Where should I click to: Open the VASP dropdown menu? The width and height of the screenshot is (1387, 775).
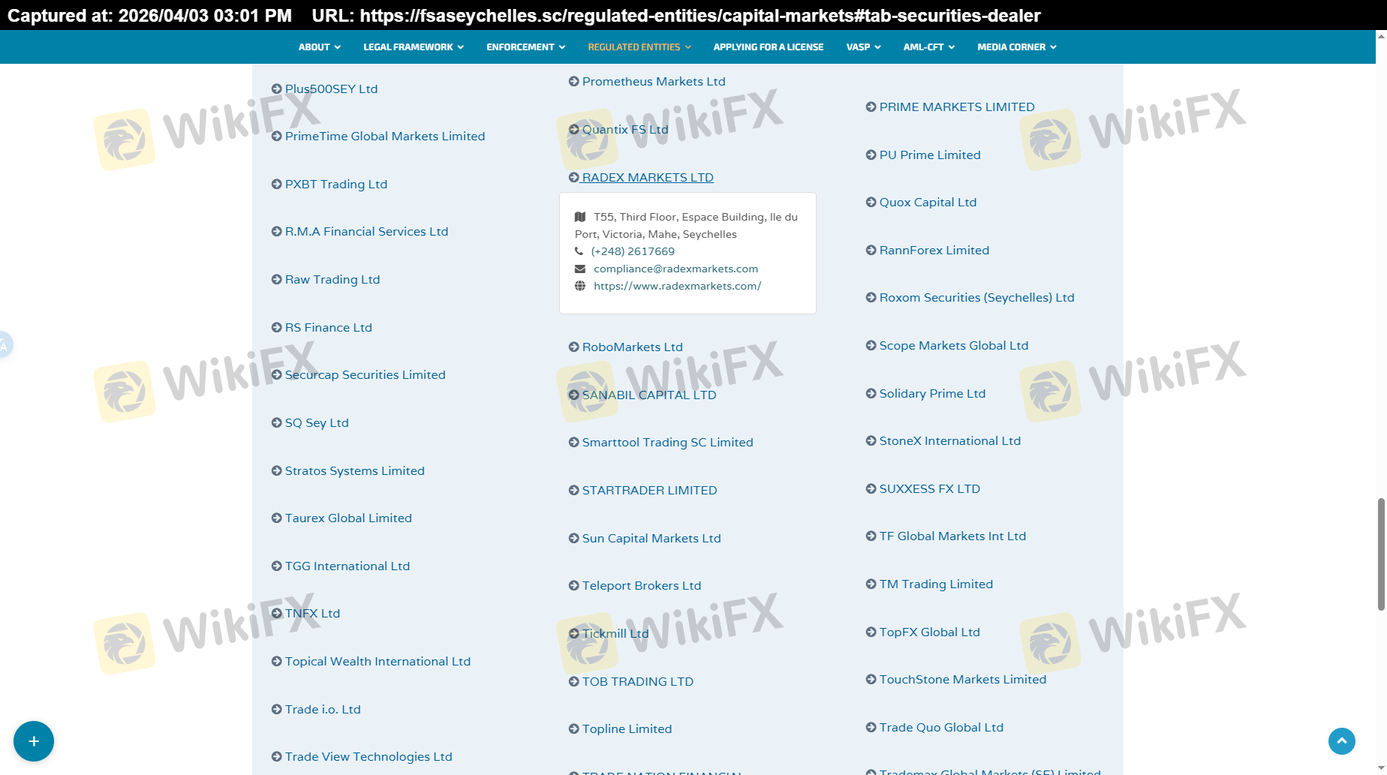(863, 47)
